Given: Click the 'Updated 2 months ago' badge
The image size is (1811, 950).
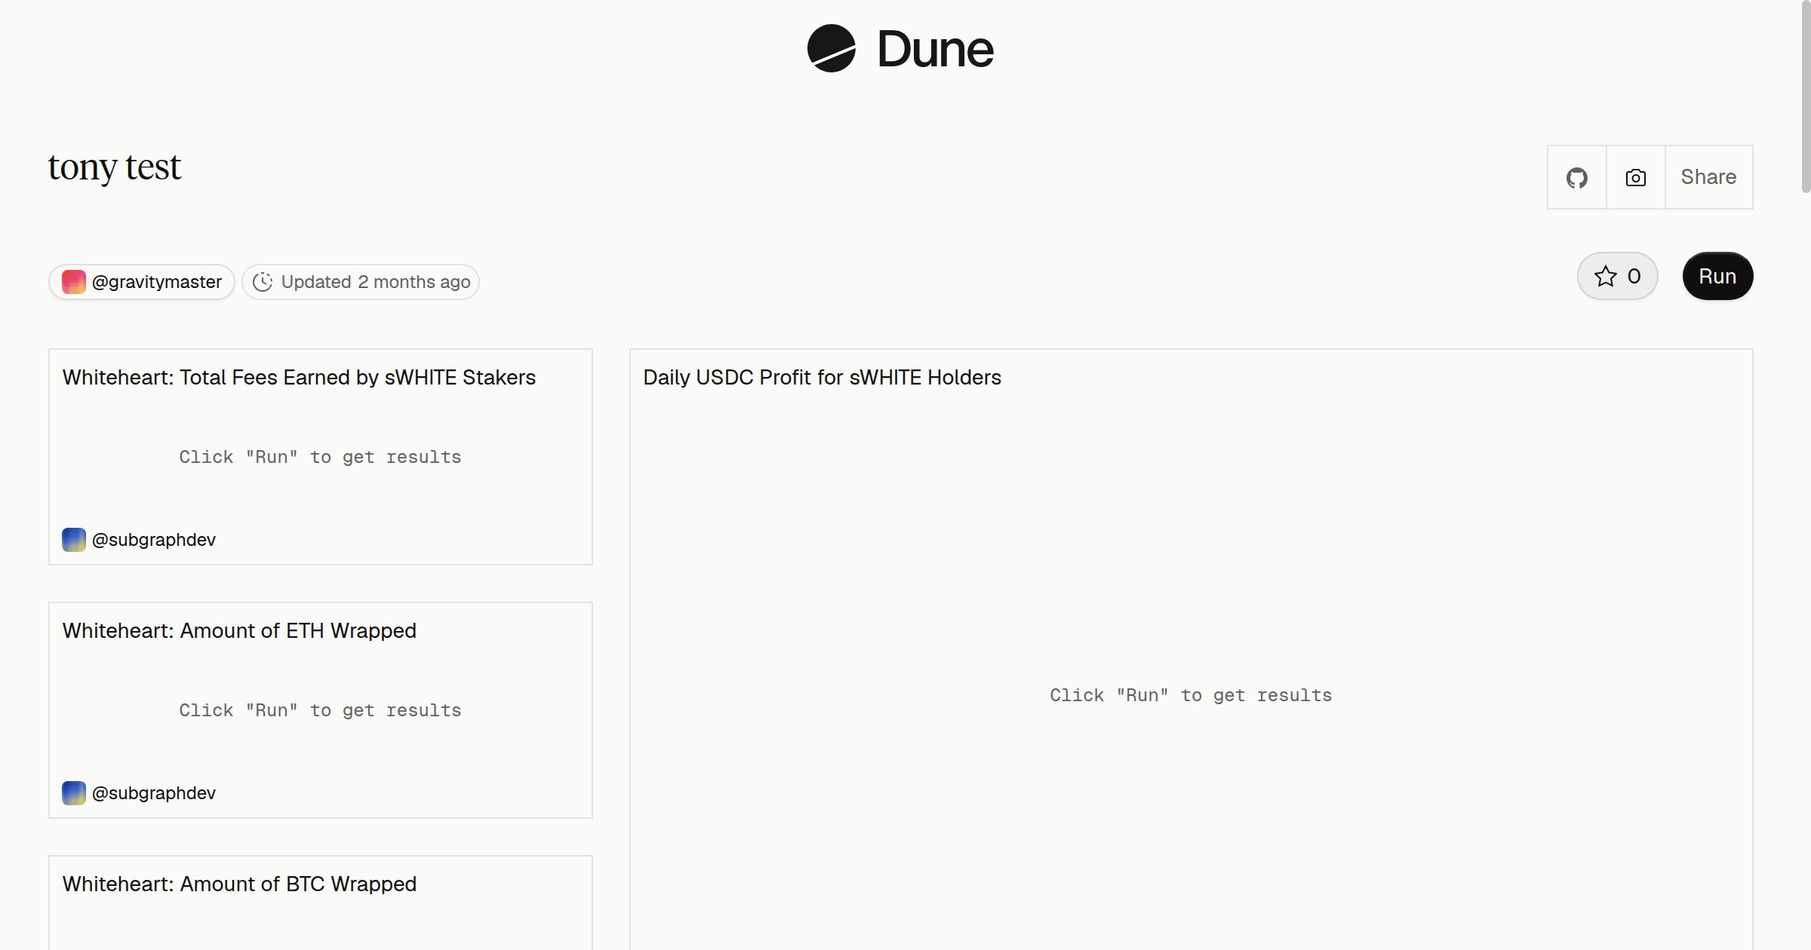Looking at the screenshot, I should click(x=361, y=282).
